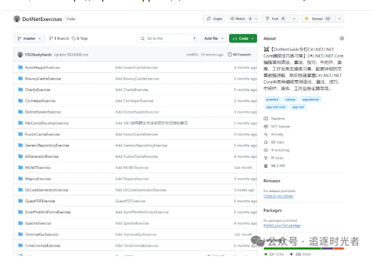The image size is (387, 269).
Task: Open the Add MapsuiExercise commit message
Action: (x=132, y=179)
